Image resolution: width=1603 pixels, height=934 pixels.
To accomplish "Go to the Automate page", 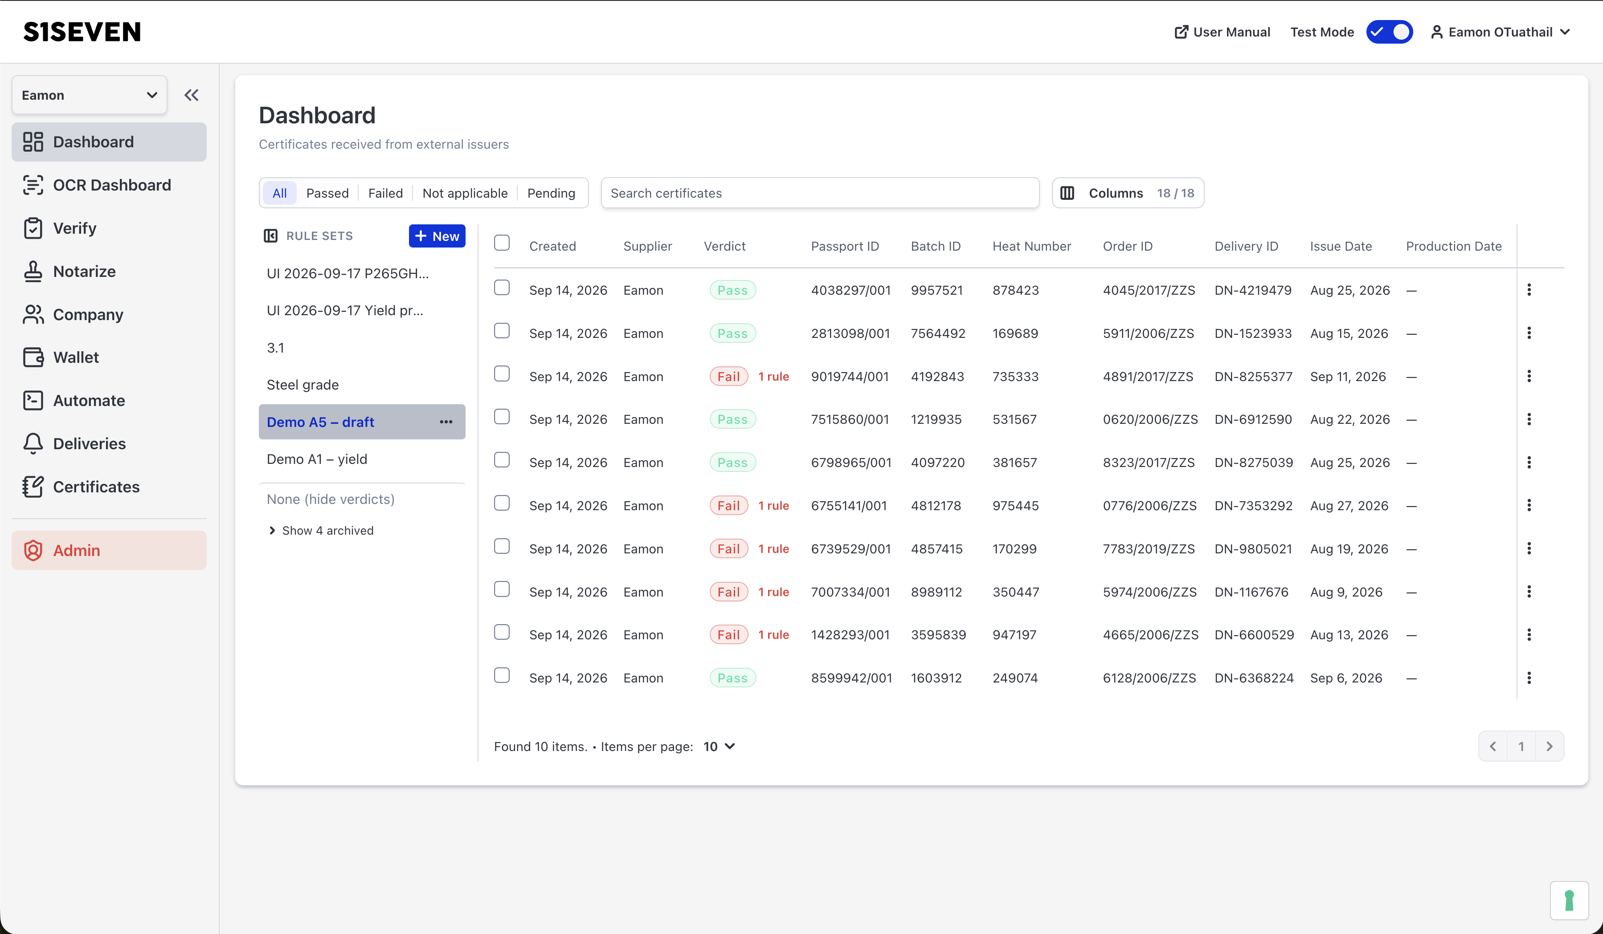I will pos(109,401).
